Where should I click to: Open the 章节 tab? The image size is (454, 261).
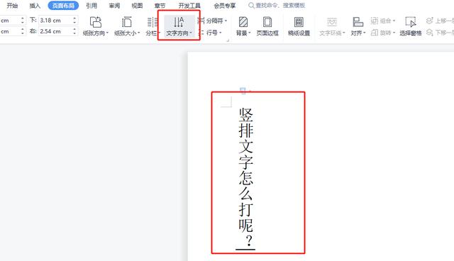coord(160,6)
